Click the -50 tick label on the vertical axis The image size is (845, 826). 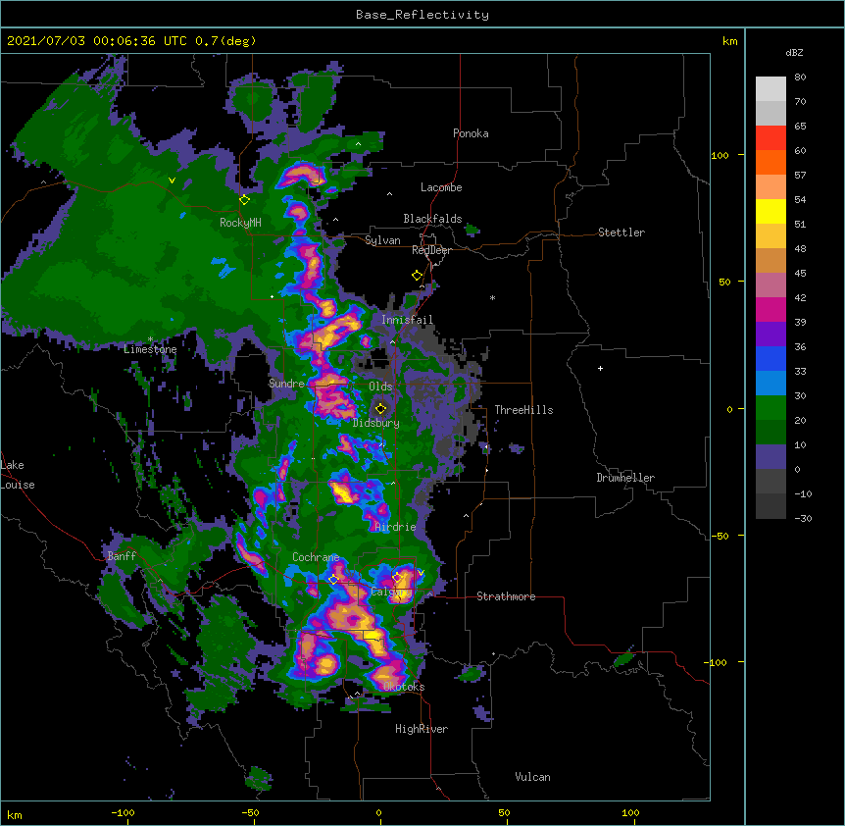[720, 536]
